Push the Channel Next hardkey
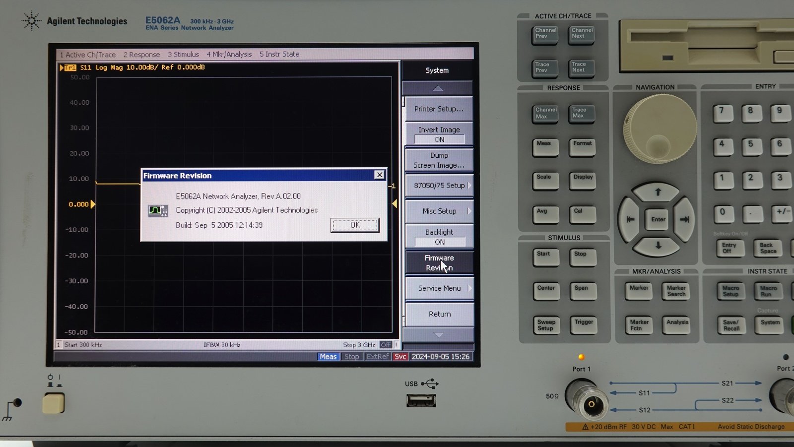Image resolution: width=794 pixels, height=447 pixels. (x=581, y=34)
